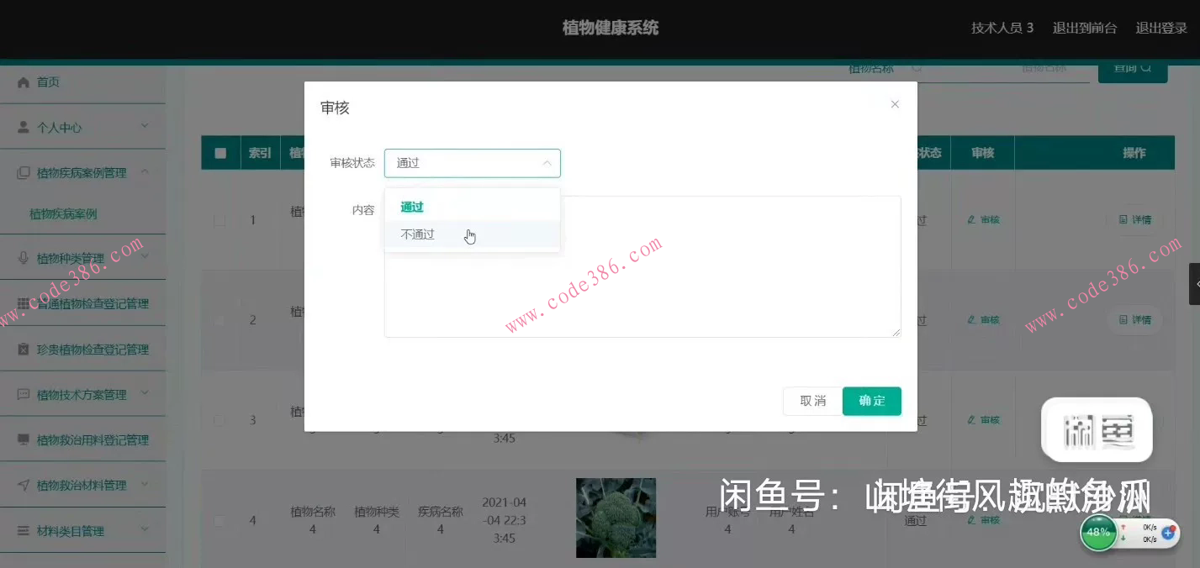Collapse the 植物疾病案例管理 sidebar section
The width and height of the screenshot is (1200, 568).
coord(84,172)
